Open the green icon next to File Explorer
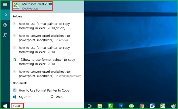Screen dimensions: 178x109 point(110,106)
